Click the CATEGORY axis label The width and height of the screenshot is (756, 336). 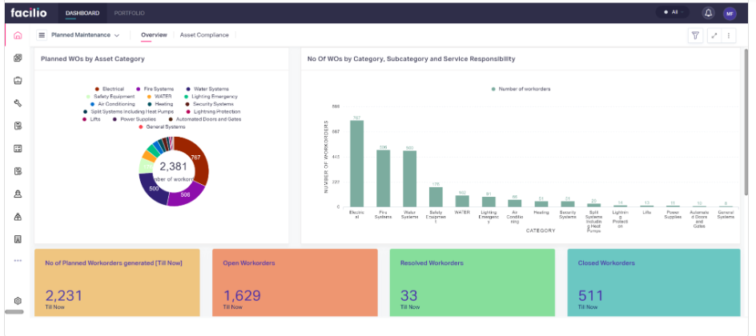tap(541, 230)
